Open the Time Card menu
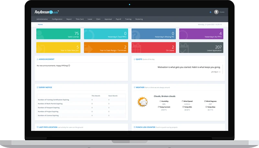The image size is (259, 148). coord(80,19)
